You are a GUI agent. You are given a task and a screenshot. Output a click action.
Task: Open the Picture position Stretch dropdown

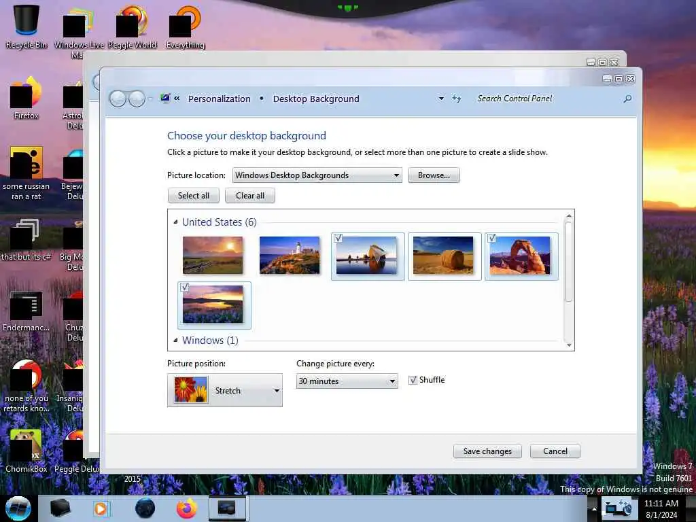tap(224, 391)
